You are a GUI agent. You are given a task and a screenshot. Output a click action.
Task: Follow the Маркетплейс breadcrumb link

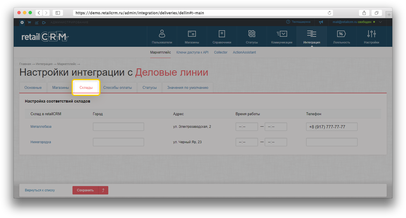click(x=67, y=64)
